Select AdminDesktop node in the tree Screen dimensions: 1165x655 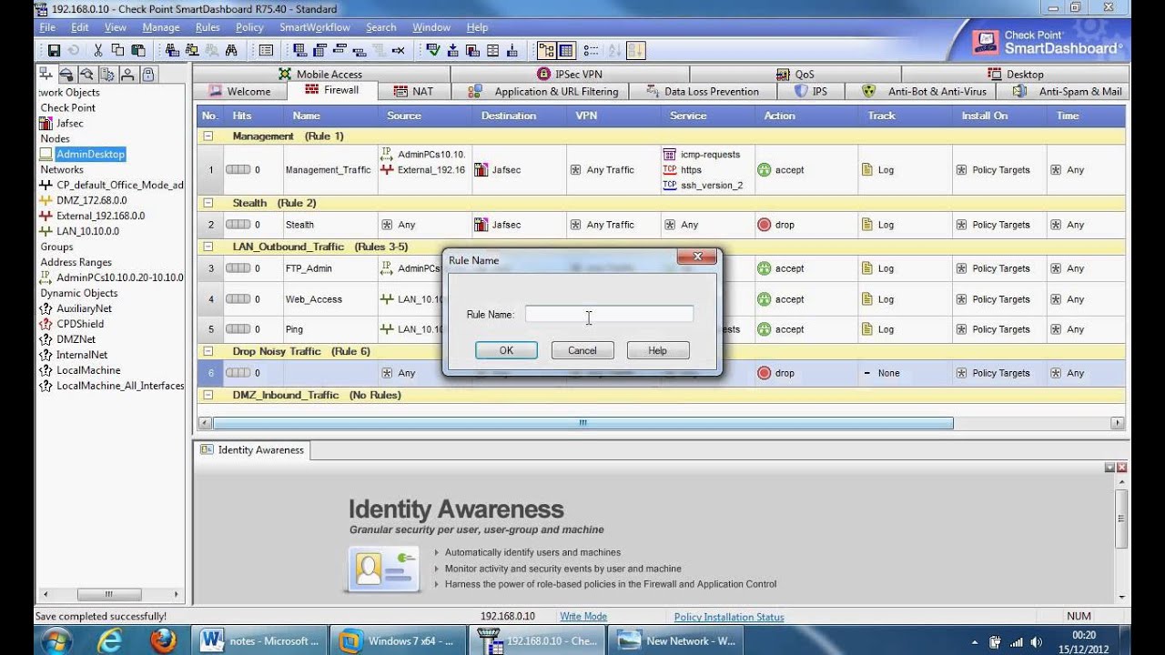tap(90, 154)
